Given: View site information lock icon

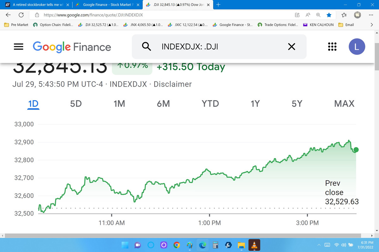Looking at the screenshot, I should pyautogui.click(x=37, y=15).
